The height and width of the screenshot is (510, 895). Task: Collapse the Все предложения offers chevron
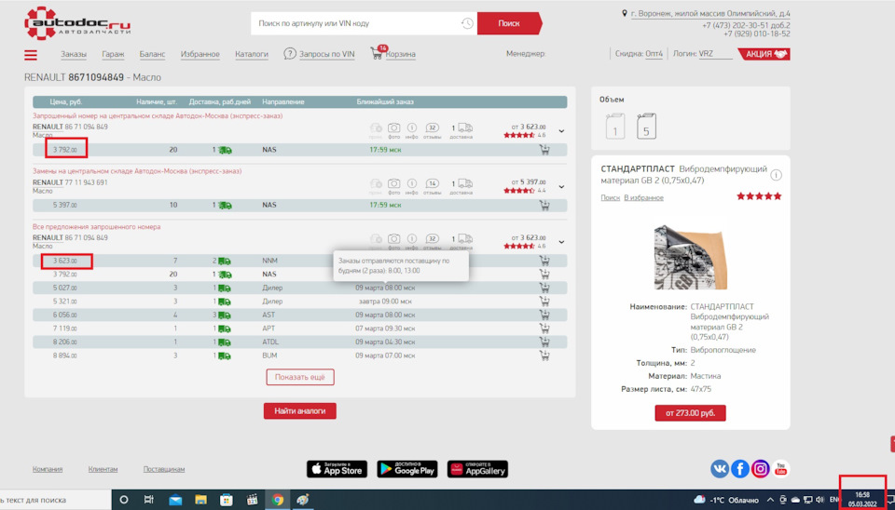pos(561,242)
